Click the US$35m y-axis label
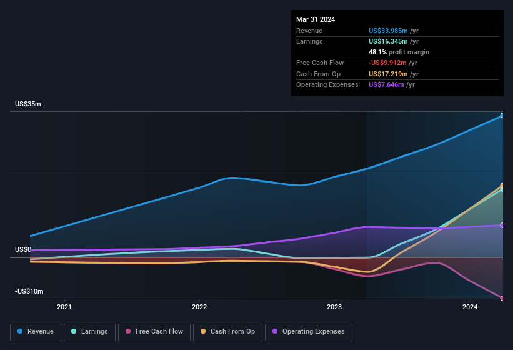The image size is (513, 350). coord(28,104)
